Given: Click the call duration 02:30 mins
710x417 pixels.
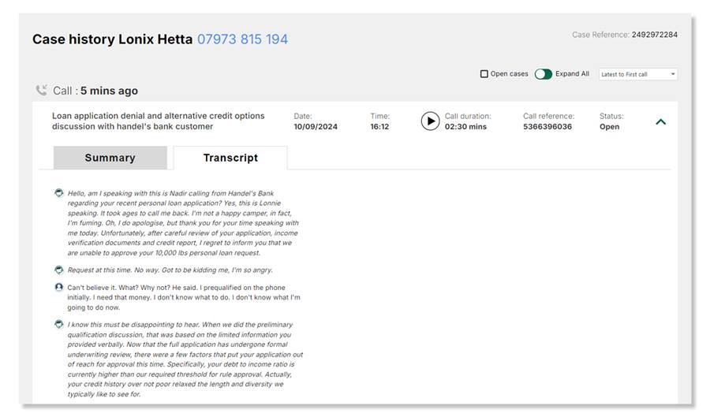Looking at the screenshot, I should [x=465, y=126].
